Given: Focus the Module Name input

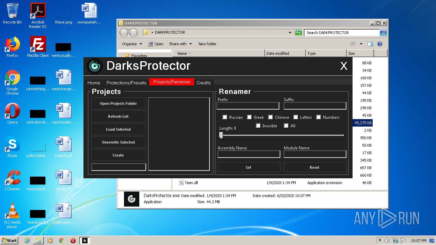Looking at the screenshot, I should coord(315,154).
